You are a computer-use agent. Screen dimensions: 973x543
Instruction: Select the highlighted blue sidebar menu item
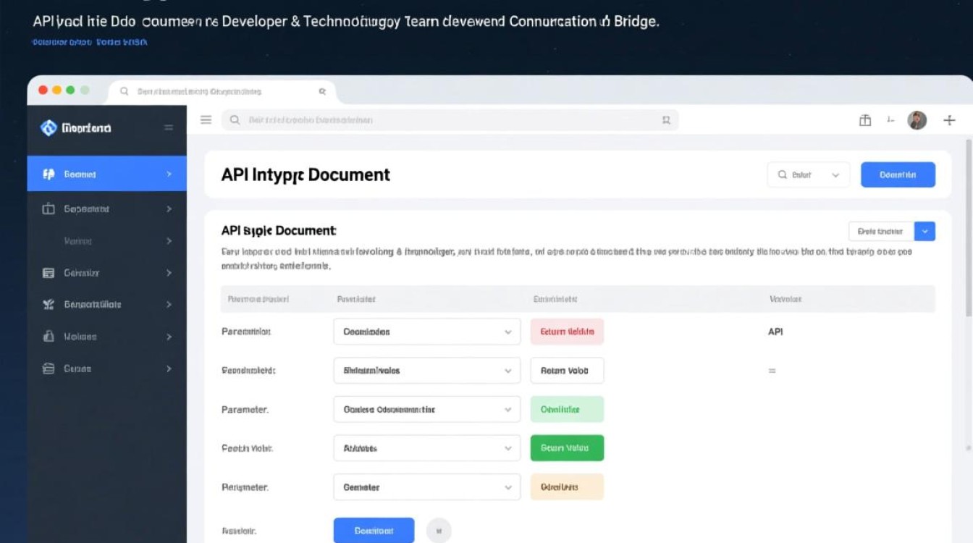click(x=106, y=174)
